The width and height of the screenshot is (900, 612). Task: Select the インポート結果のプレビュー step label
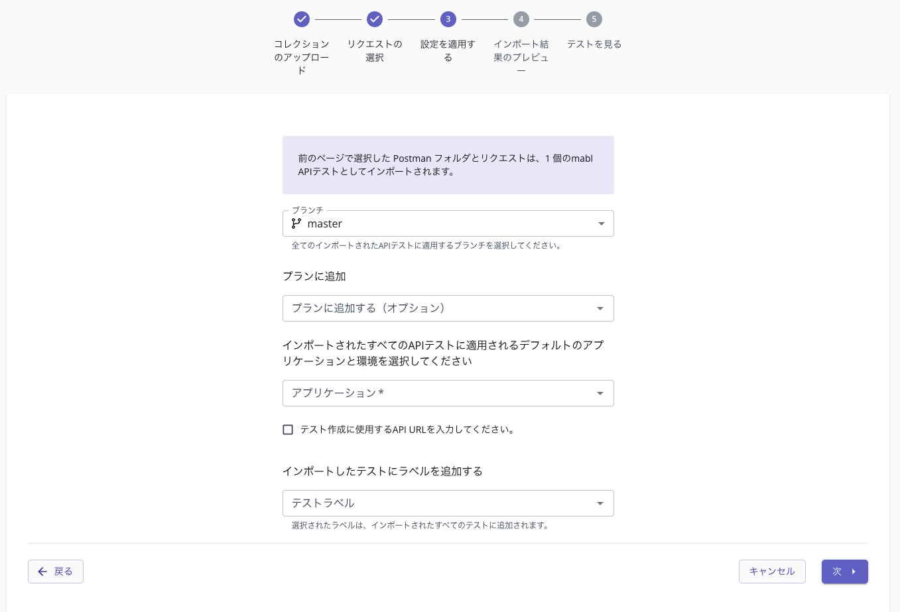point(521,57)
